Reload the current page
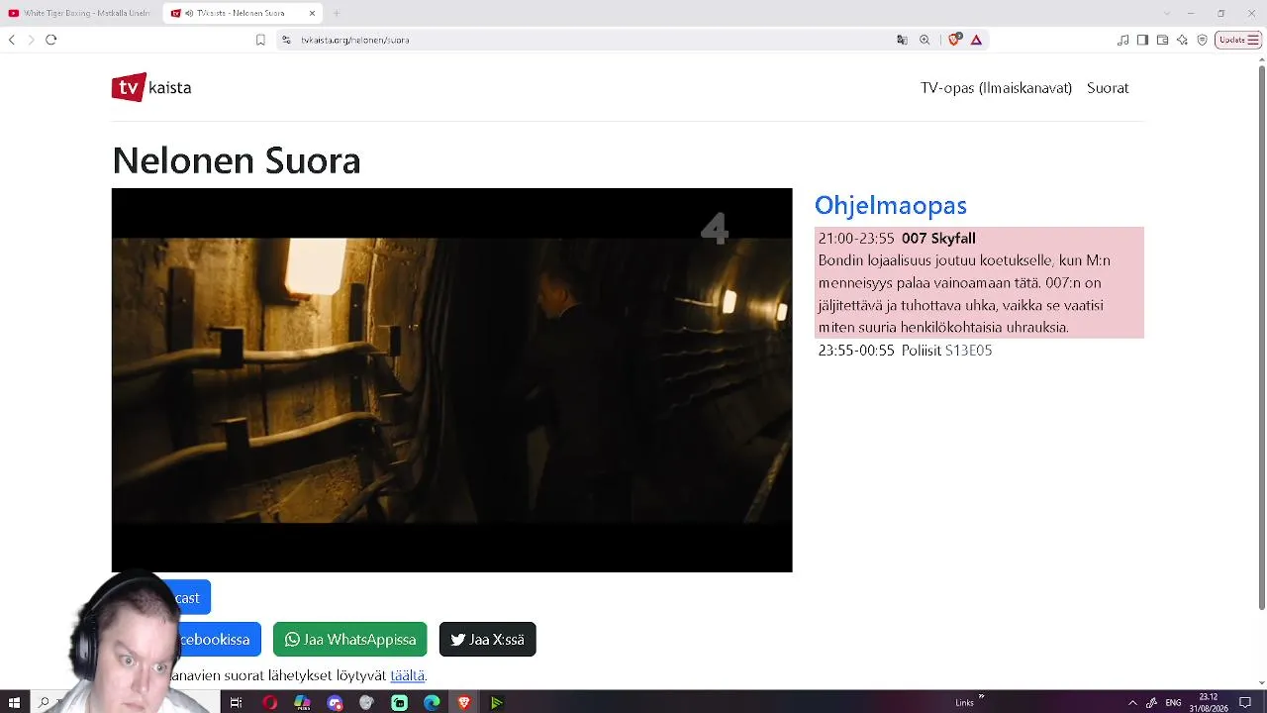 click(51, 40)
